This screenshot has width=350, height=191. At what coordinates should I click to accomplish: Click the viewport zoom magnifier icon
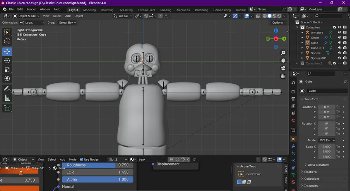283,53
